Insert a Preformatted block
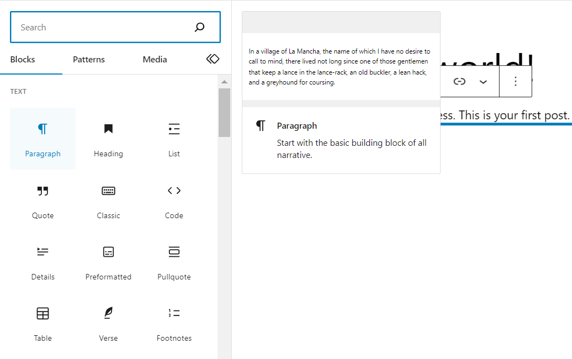This screenshot has height=359, width=572. 108,261
